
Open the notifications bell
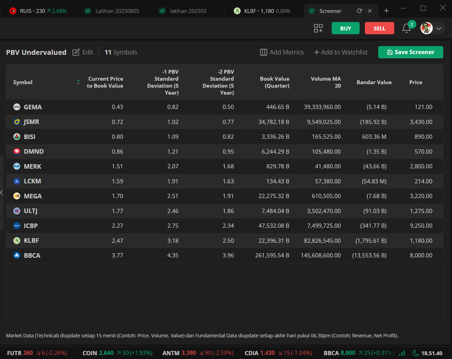[x=407, y=28]
